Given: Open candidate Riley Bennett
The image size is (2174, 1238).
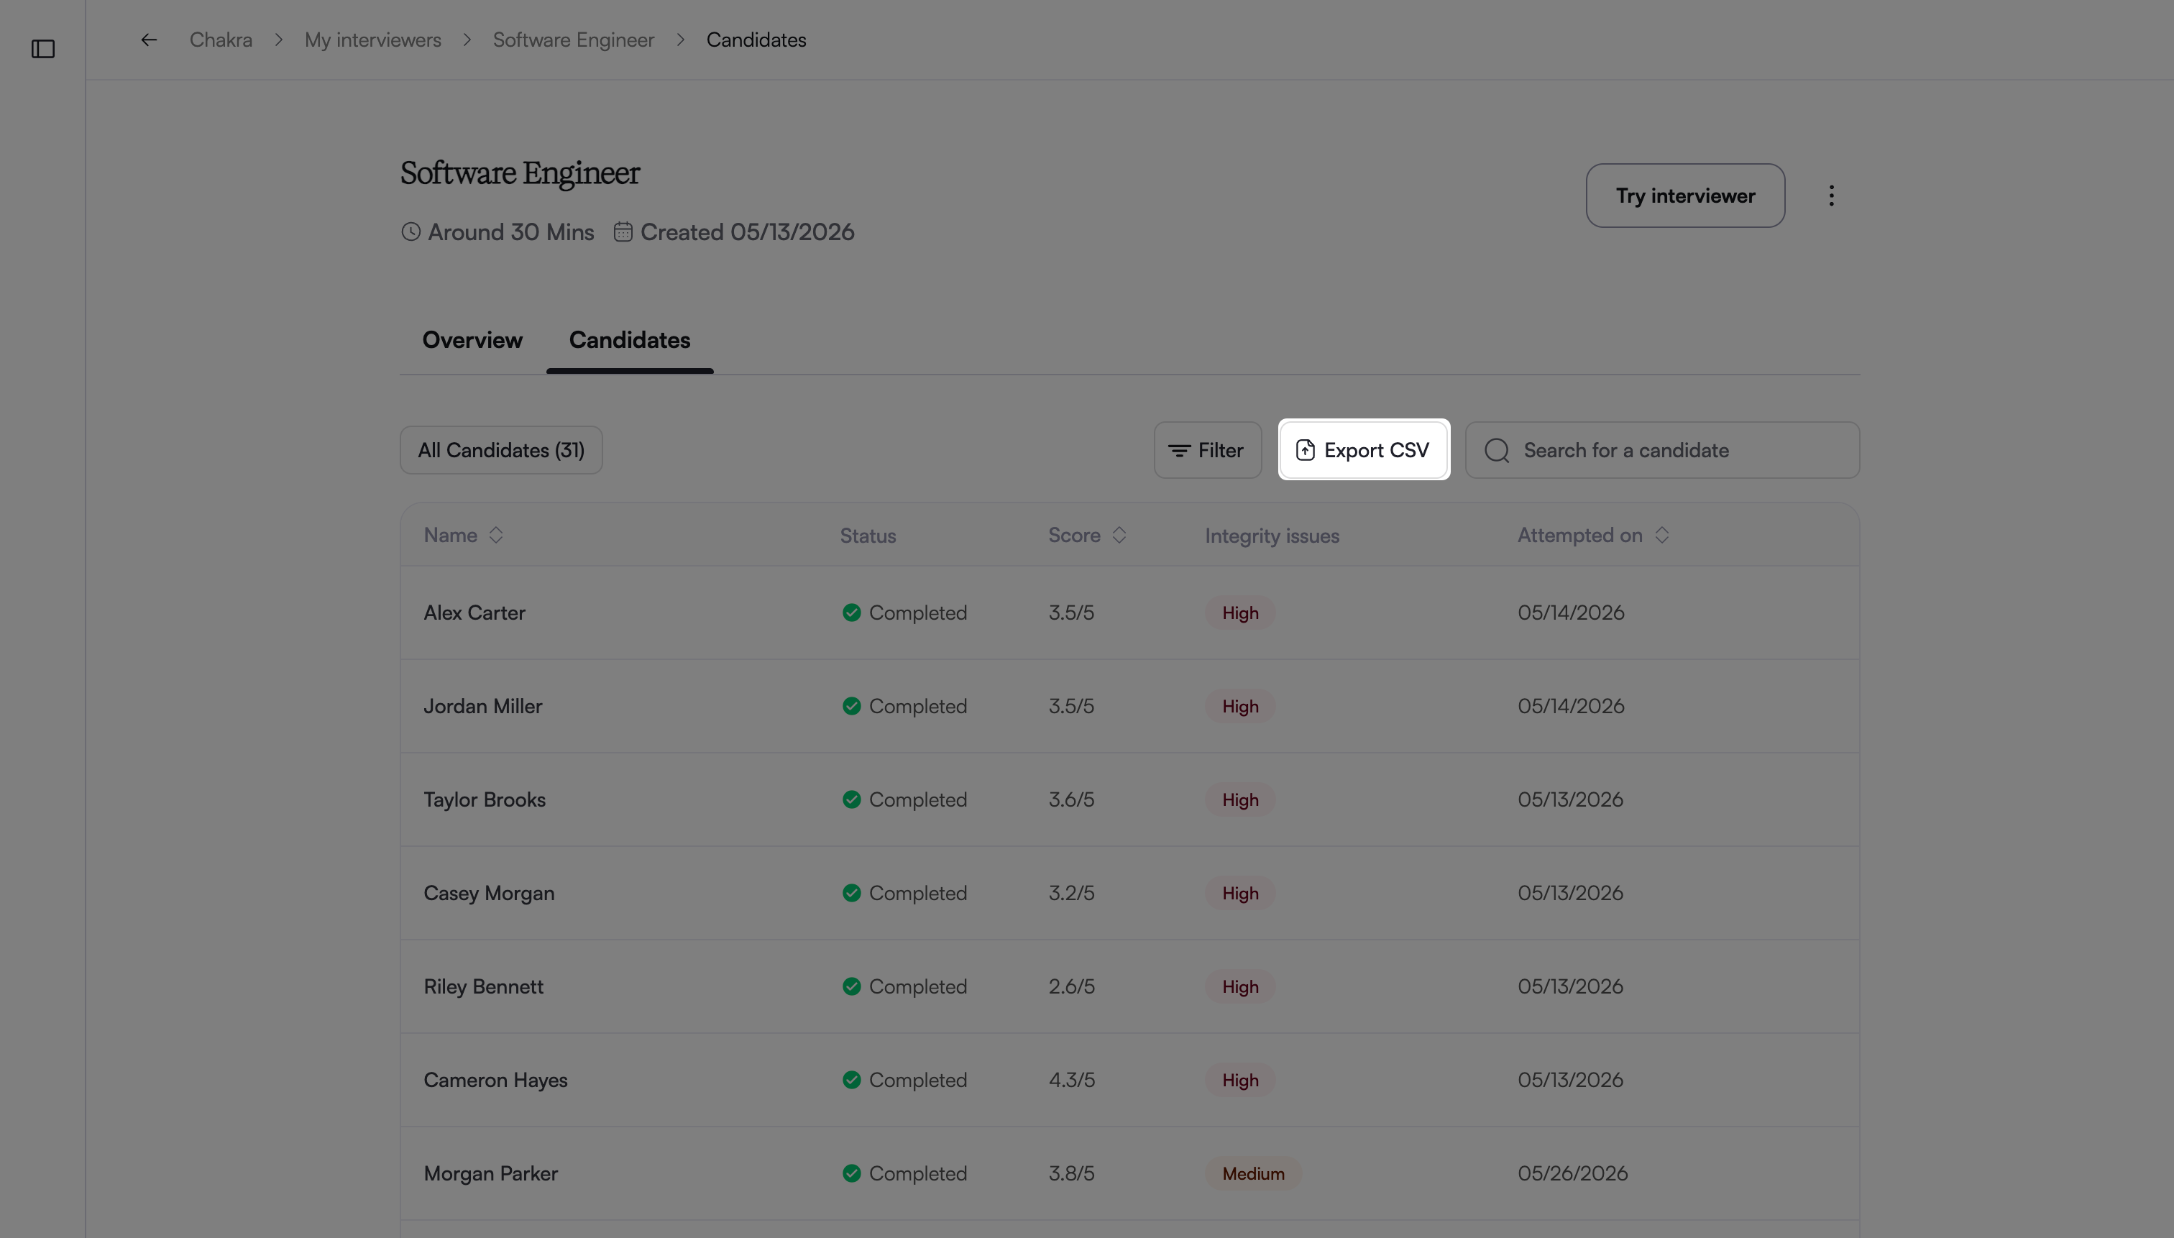Looking at the screenshot, I should click(483, 986).
